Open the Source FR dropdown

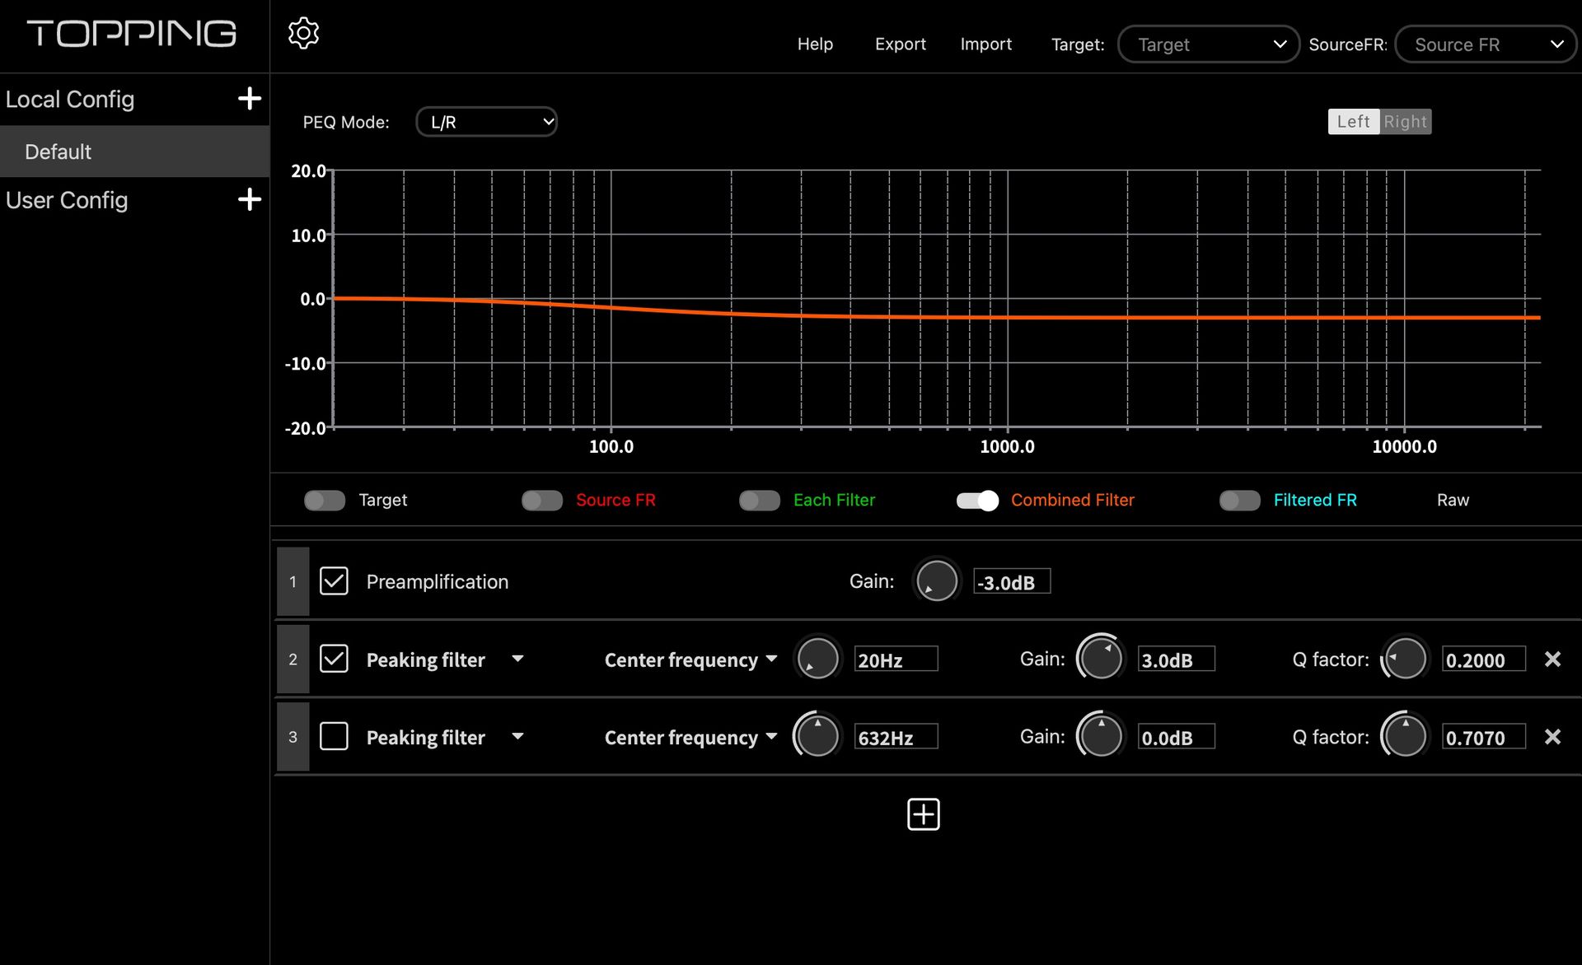point(1486,44)
